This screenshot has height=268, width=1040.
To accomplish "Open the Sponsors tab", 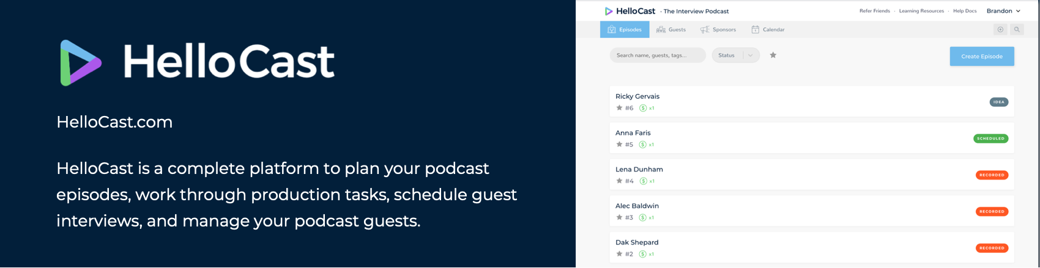I will pos(718,29).
